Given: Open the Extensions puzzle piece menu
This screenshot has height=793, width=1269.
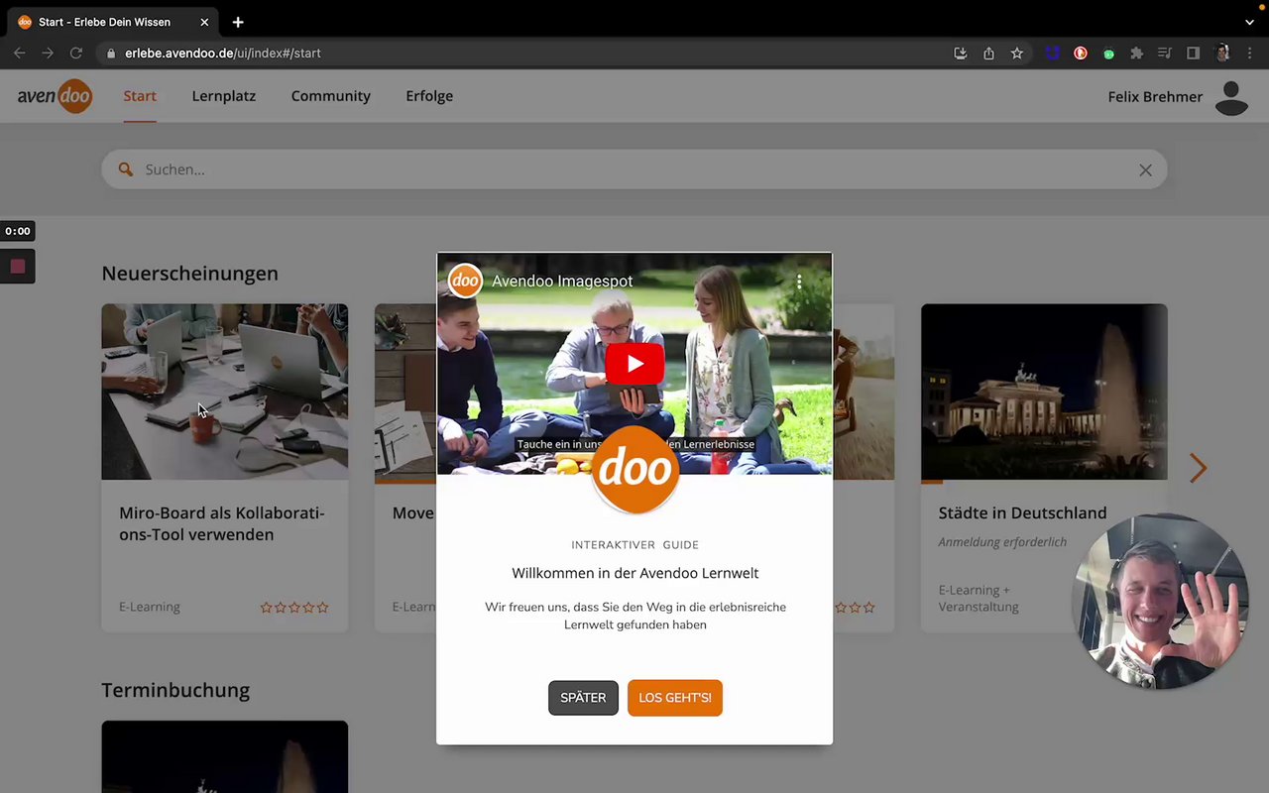Looking at the screenshot, I should click(1137, 54).
